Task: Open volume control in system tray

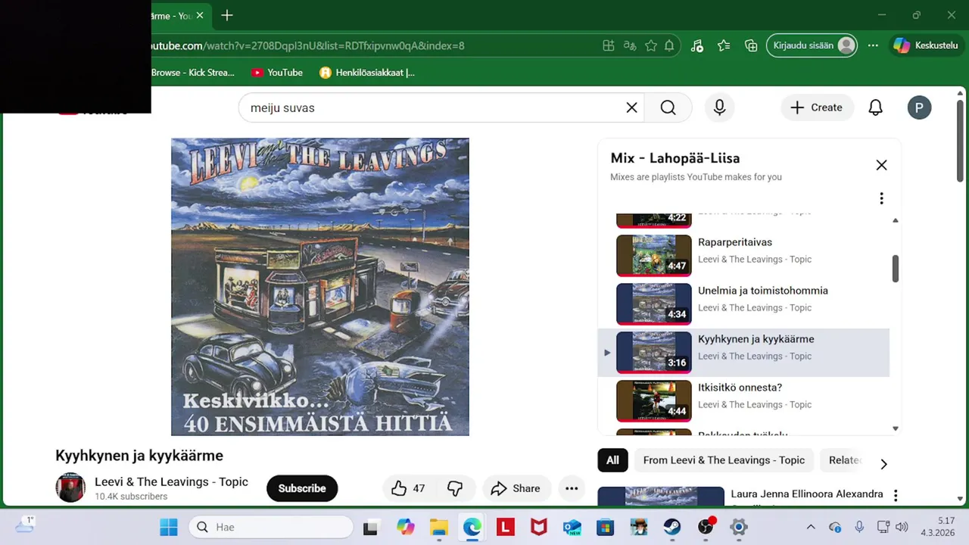Action: [x=901, y=527]
